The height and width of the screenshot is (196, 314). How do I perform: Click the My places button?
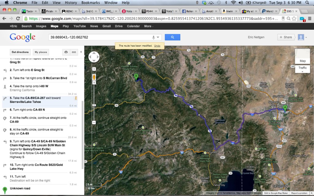tap(41, 52)
